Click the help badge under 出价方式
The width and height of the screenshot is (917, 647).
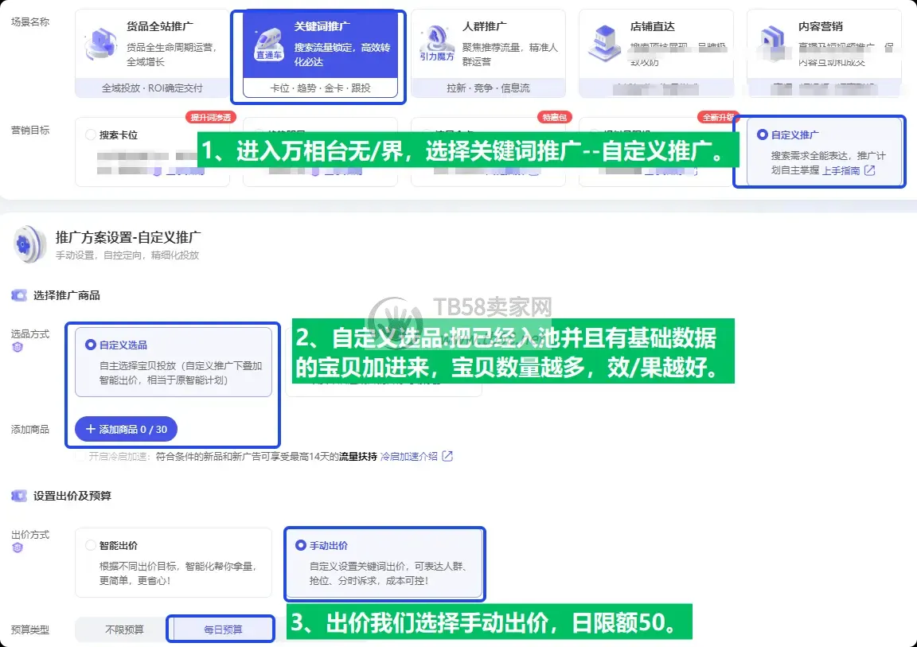click(18, 548)
